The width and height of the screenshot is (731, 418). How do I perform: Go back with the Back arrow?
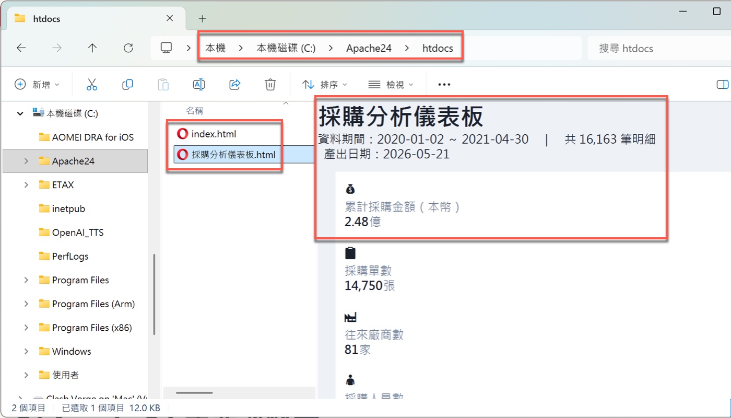point(21,48)
